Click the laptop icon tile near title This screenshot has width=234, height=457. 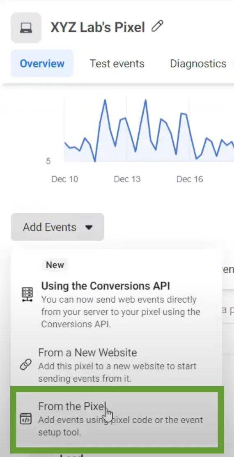point(26,28)
